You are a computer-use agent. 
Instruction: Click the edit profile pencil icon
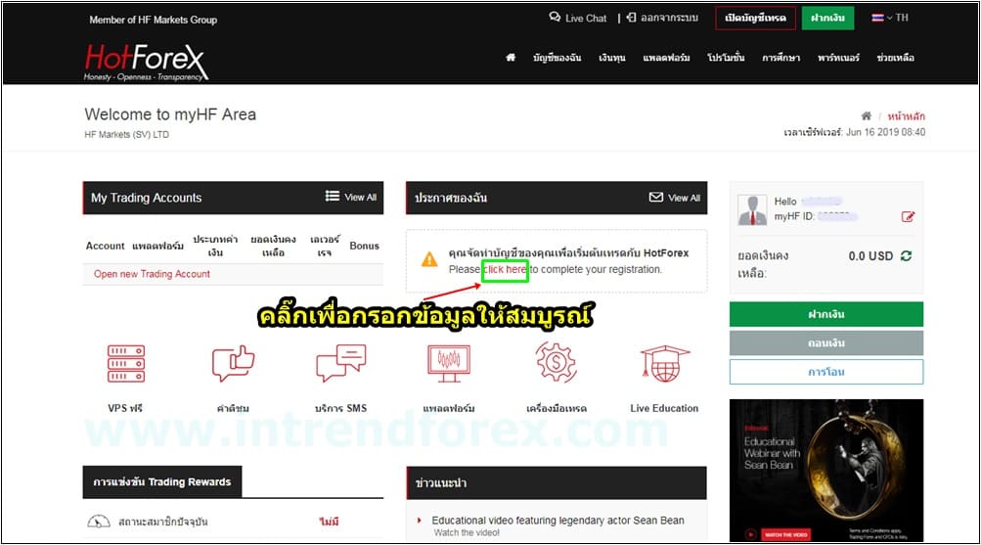coord(908,216)
